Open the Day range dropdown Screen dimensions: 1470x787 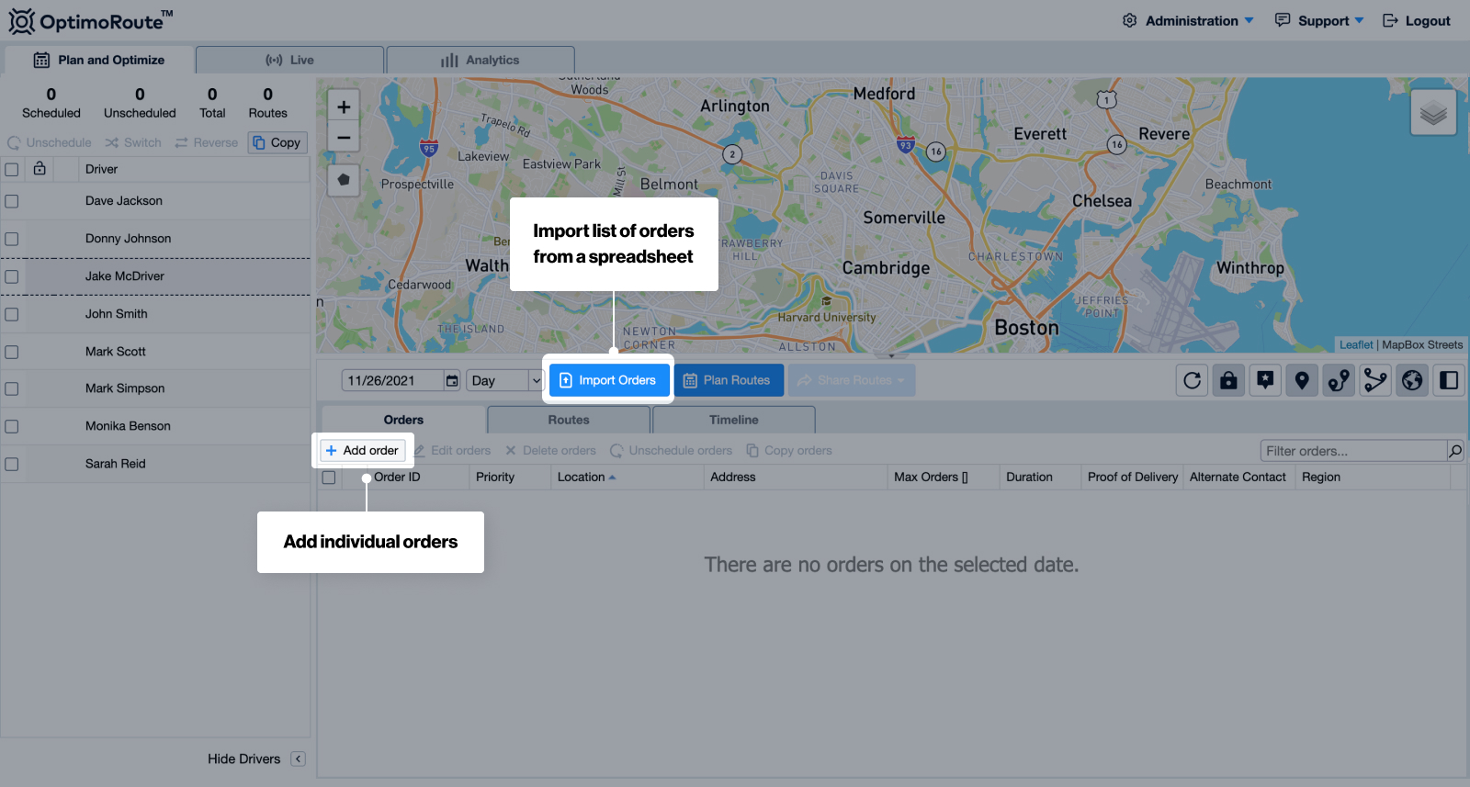coord(505,380)
